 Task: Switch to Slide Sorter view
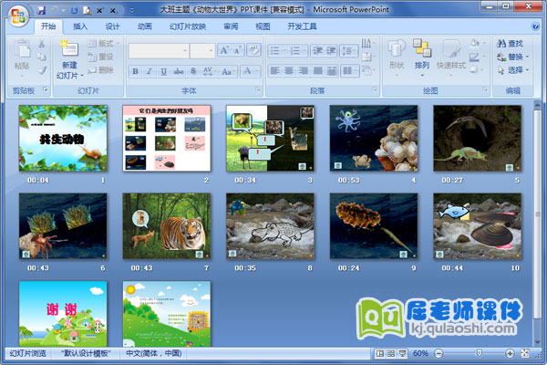tap(391, 353)
